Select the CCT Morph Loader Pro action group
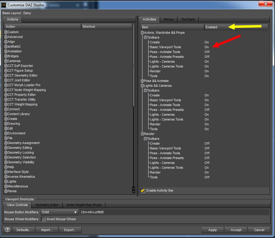Viewport: 275px width, 238px height. click(x=24, y=85)
